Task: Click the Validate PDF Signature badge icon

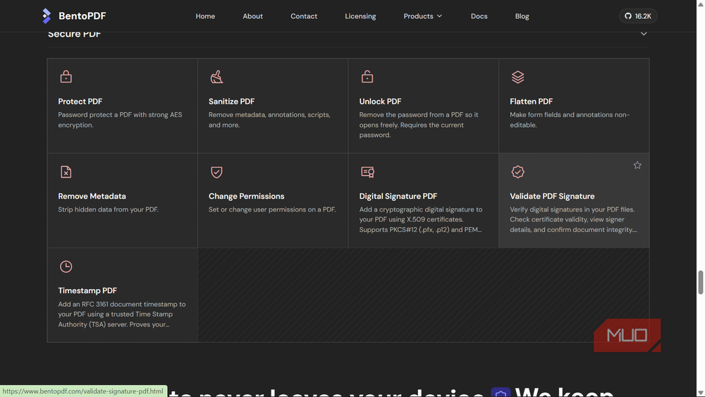Action: (x=518, y=172)
